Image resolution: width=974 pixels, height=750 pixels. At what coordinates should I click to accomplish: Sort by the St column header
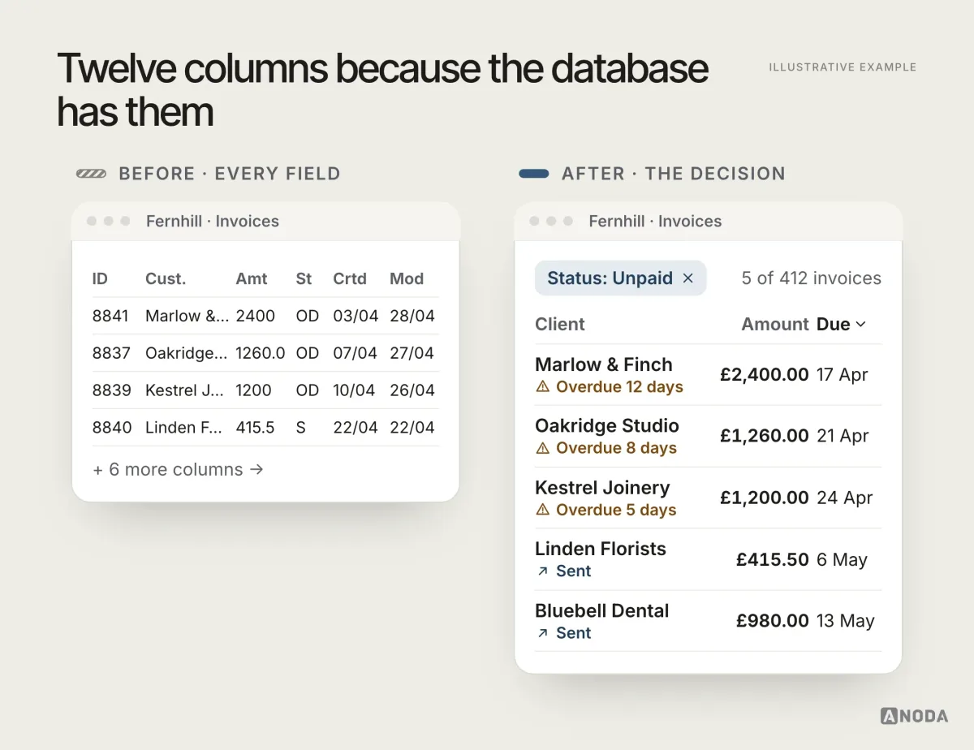pos(304,278)
